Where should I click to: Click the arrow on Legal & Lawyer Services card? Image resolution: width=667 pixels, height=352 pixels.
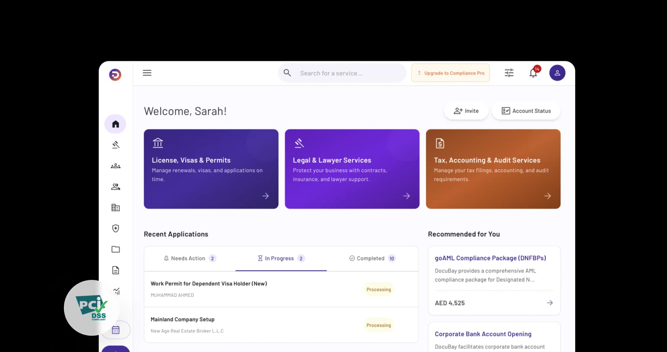click(x=406, y=196)
